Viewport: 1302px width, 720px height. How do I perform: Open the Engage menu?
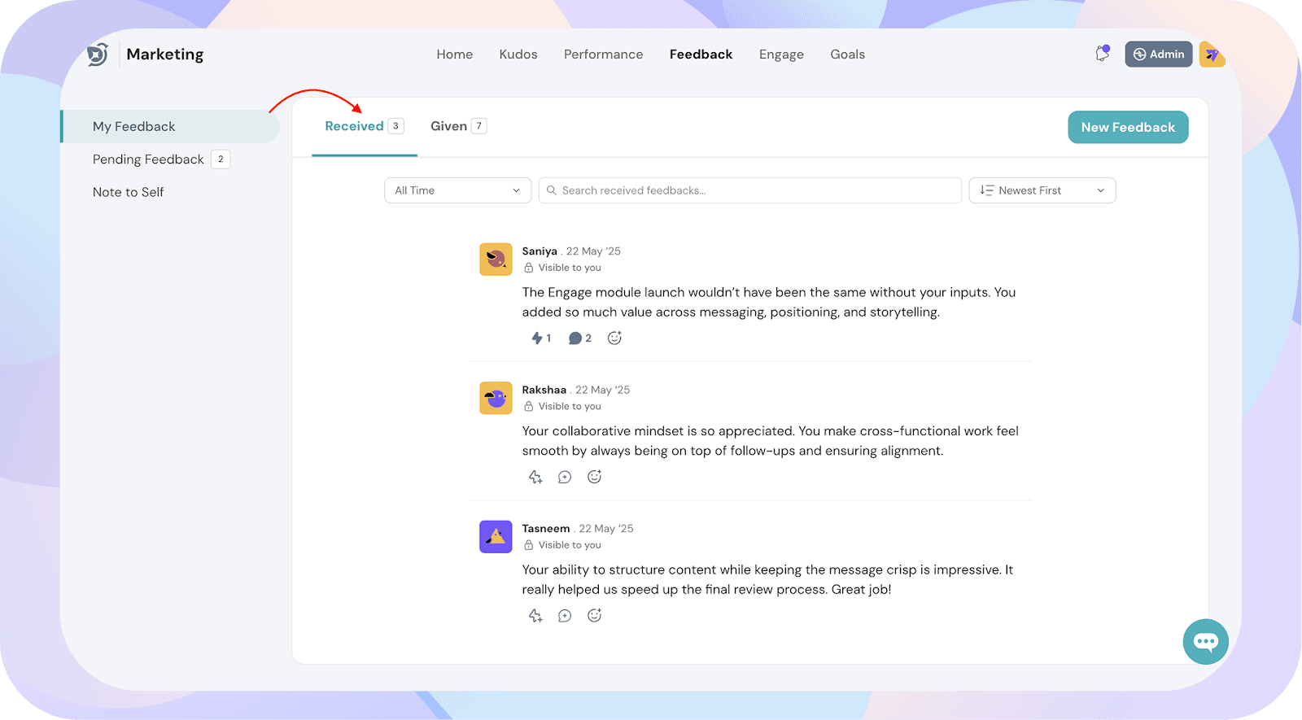tap(781, 55)
